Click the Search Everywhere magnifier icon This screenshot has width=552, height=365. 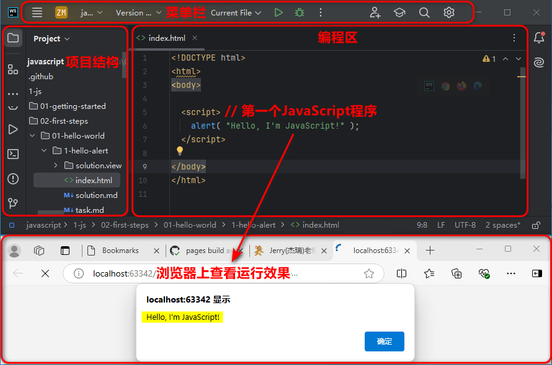coord(424,12)
